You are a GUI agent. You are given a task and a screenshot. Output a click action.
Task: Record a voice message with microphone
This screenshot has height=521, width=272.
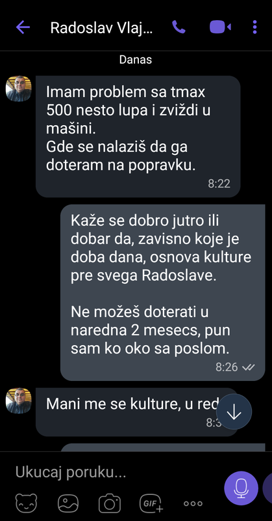pos(241,488)
